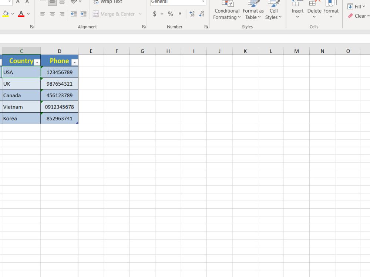Select the Canada cell
Screen dimensions: 370x277
pos(21,95)
